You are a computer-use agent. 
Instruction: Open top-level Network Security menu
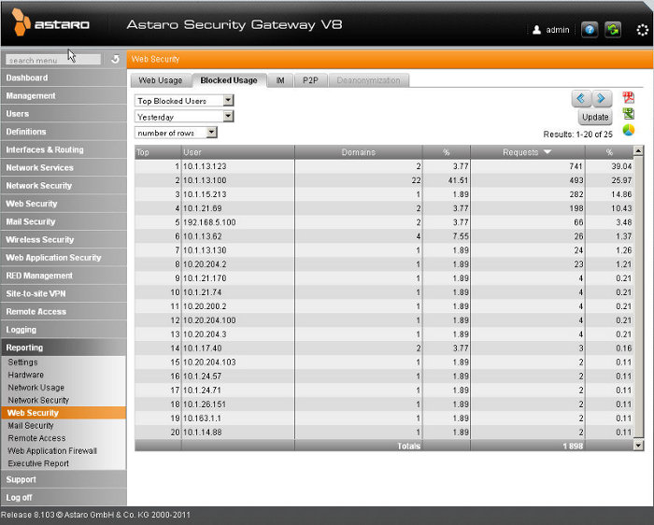point(64,185)
